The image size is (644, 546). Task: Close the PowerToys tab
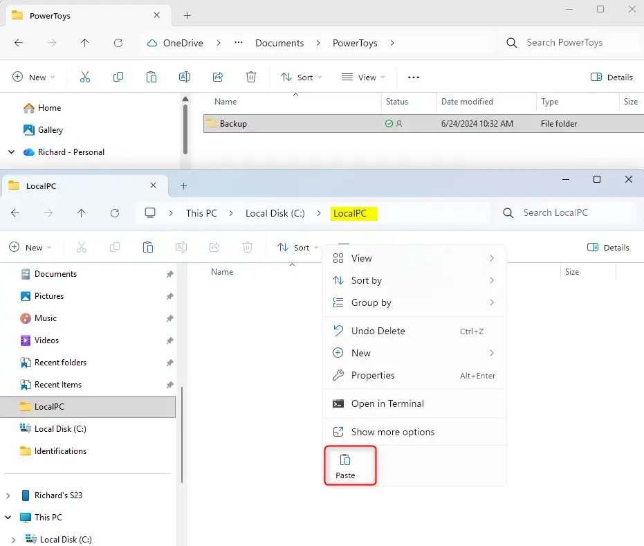pyautogui.click(x=156, y=15)
